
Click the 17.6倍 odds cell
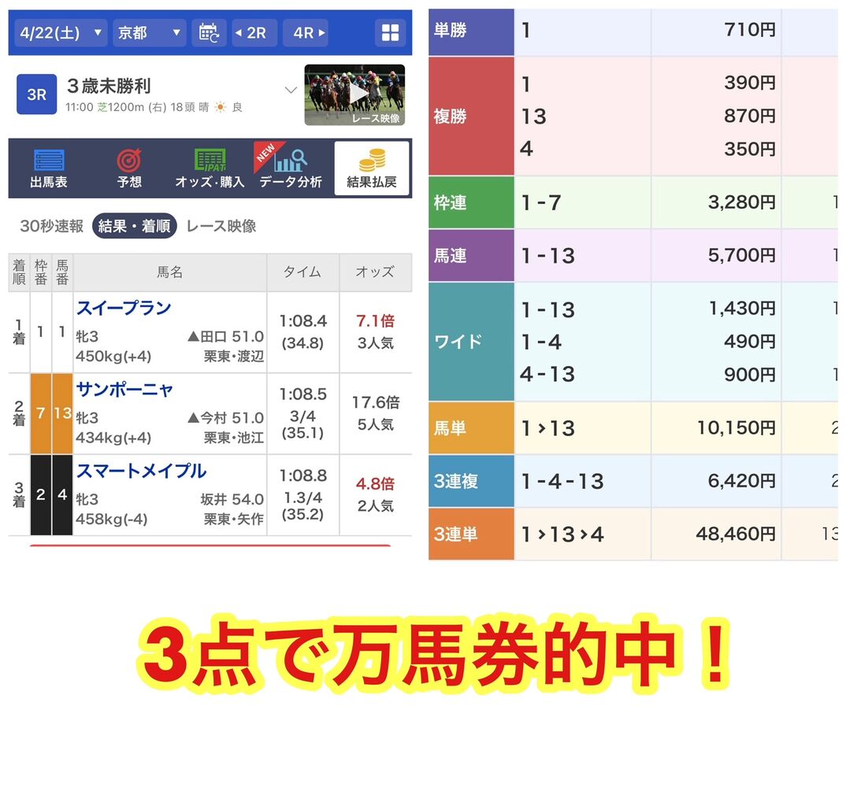[376, 413]
